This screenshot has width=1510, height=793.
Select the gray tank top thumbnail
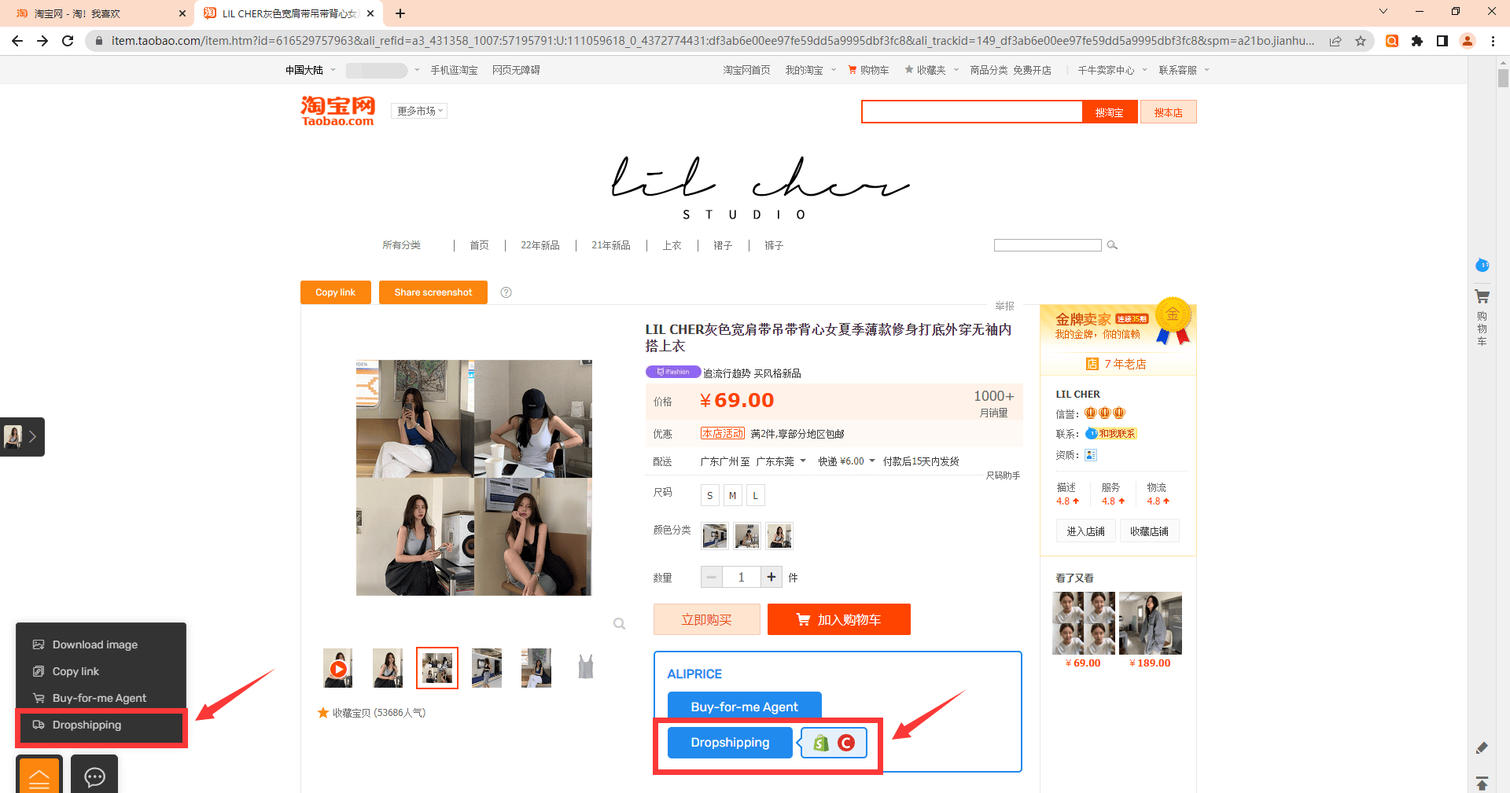[586, 668]
